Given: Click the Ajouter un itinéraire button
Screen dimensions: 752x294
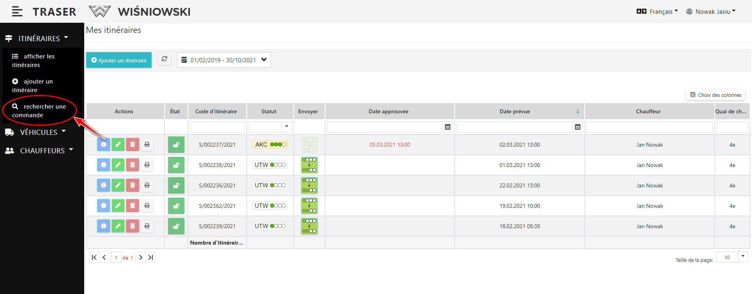Looking at the screenshot, I should 119,60.
